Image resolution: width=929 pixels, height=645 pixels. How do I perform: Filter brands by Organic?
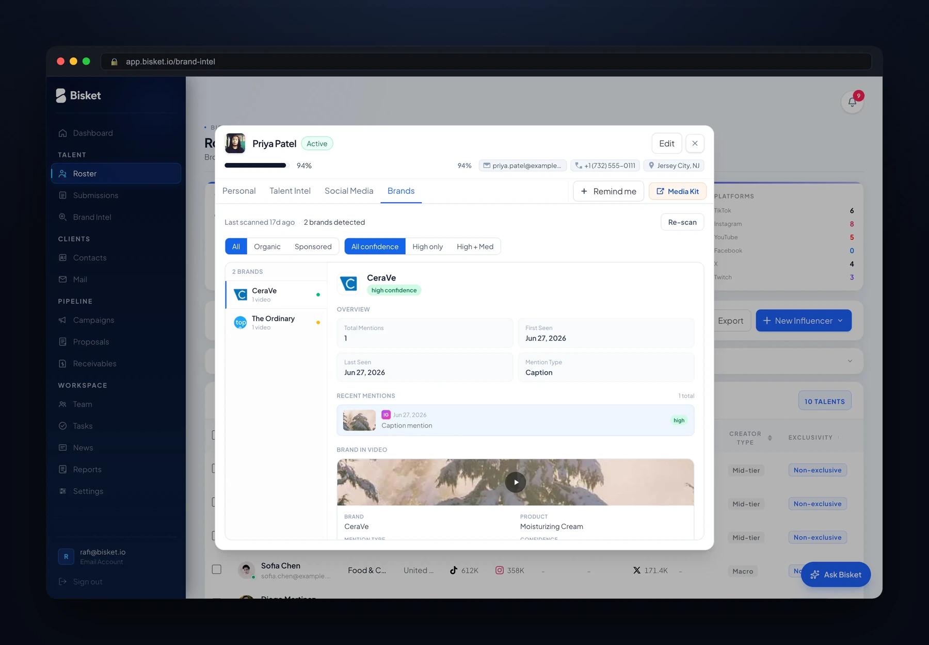point(267,246)
